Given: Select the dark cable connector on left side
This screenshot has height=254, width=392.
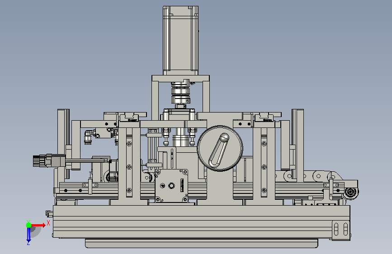Looking at the screenshot, I should (49, 160).
